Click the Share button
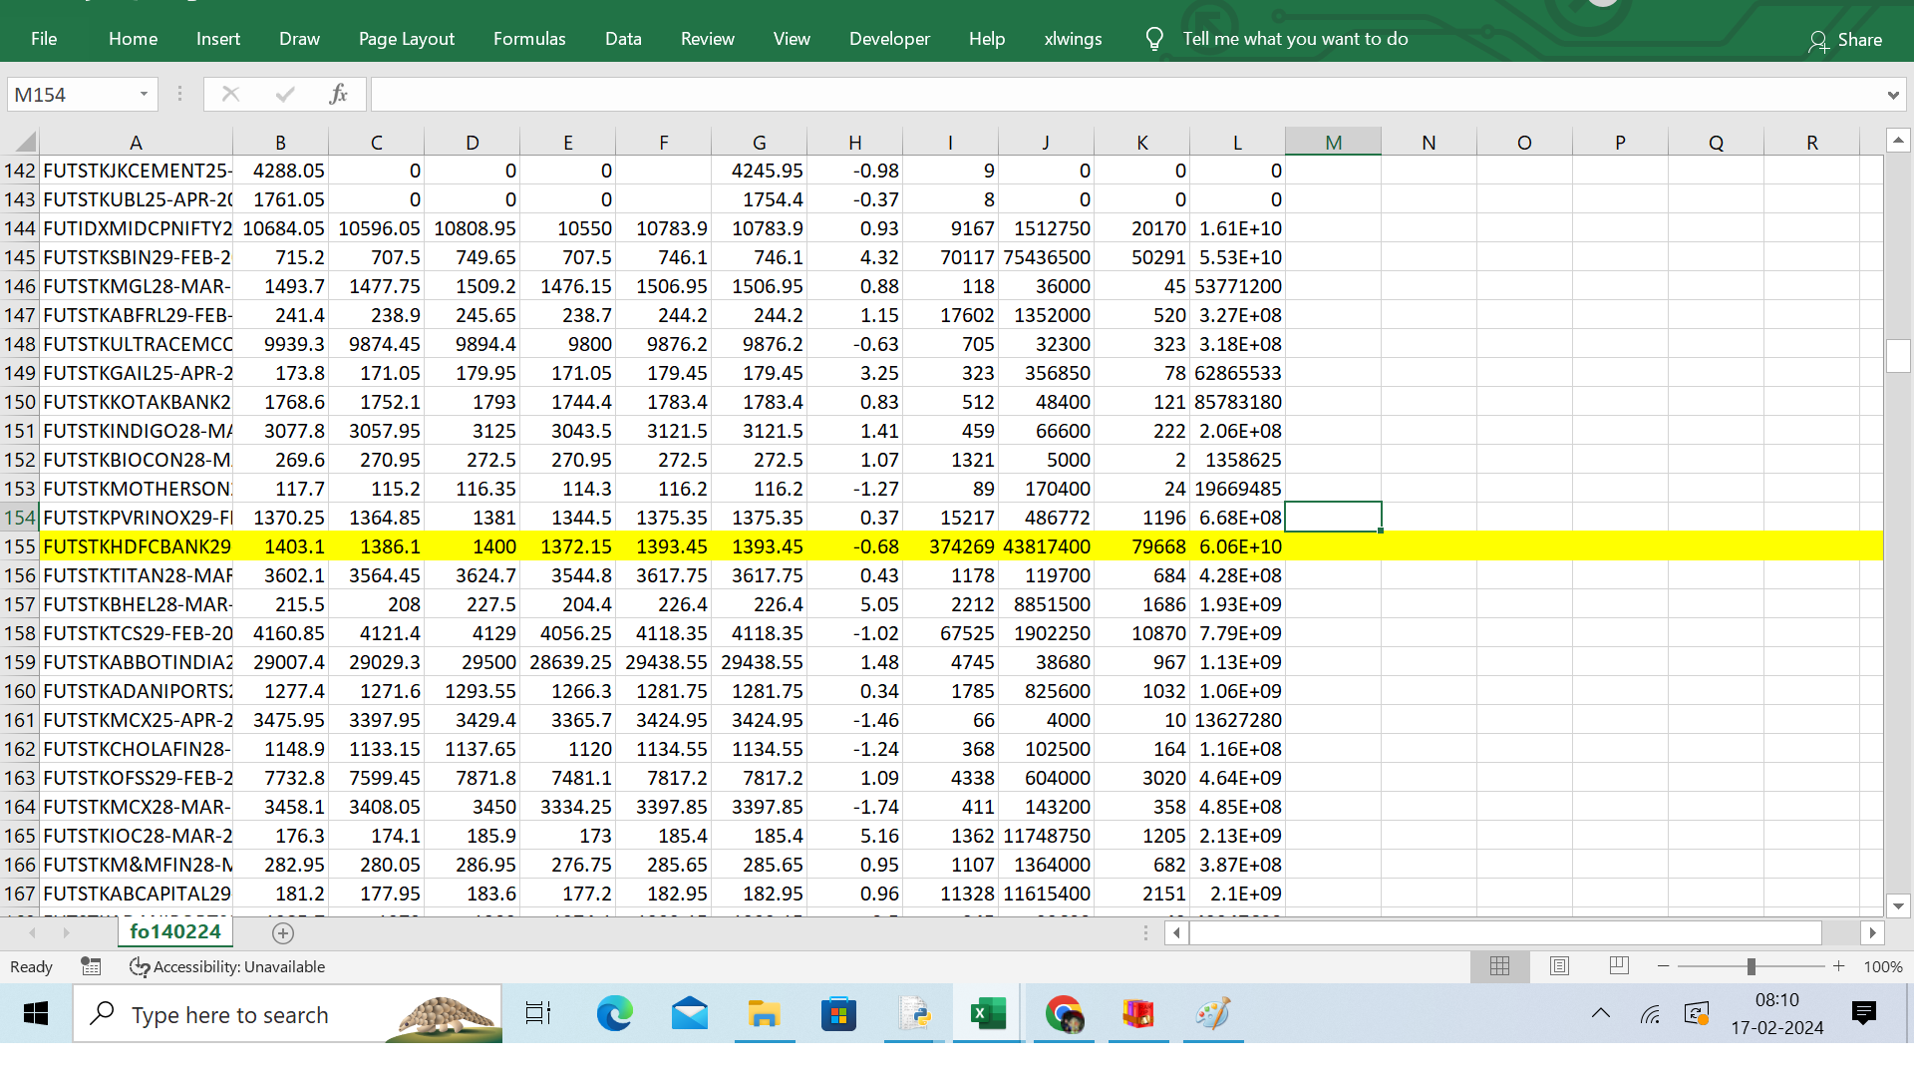Viewport: 1914px width, 1077px height. click(1845, 40)
